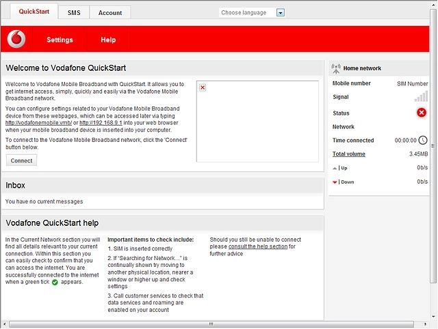Click the Vodafone logo icon

click(x=16, y=39)
